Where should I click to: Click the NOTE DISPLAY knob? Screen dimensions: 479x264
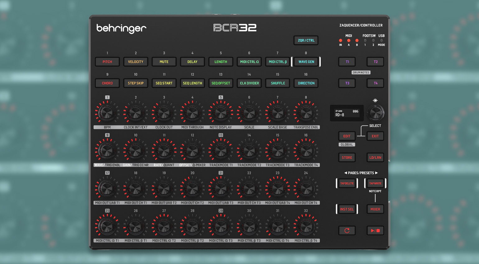221,113
